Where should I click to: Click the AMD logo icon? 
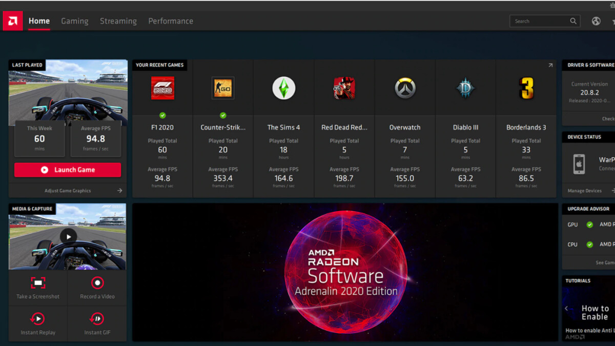pyautogui.click(x=12, y=21)
